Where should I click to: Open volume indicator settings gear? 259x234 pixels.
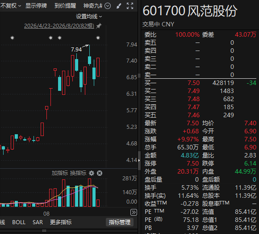(92, 173)
